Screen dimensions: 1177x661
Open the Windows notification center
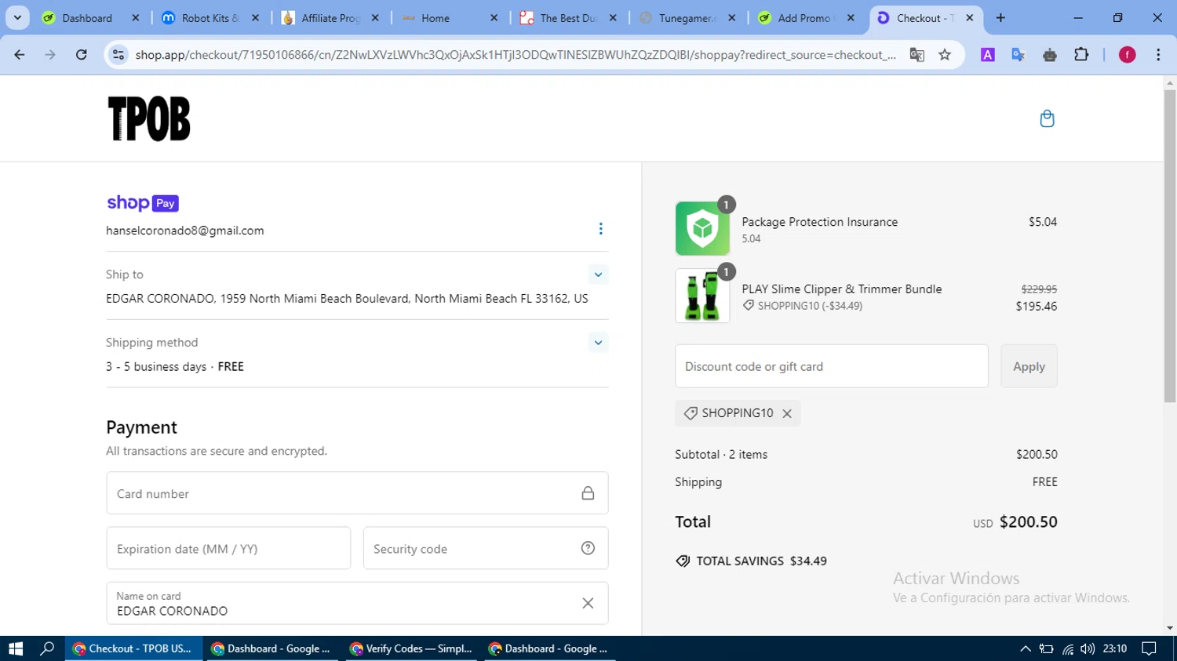click(1149, 648)
